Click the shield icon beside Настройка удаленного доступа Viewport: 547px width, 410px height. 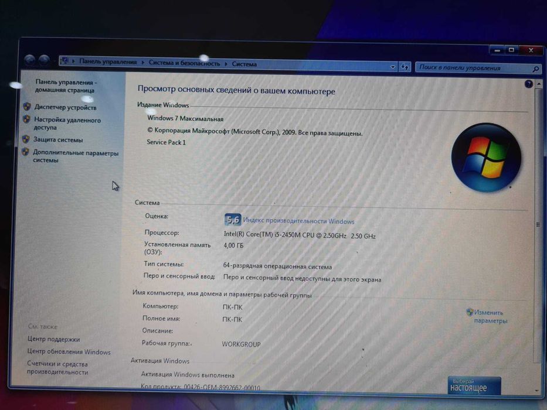pos(26,119)
